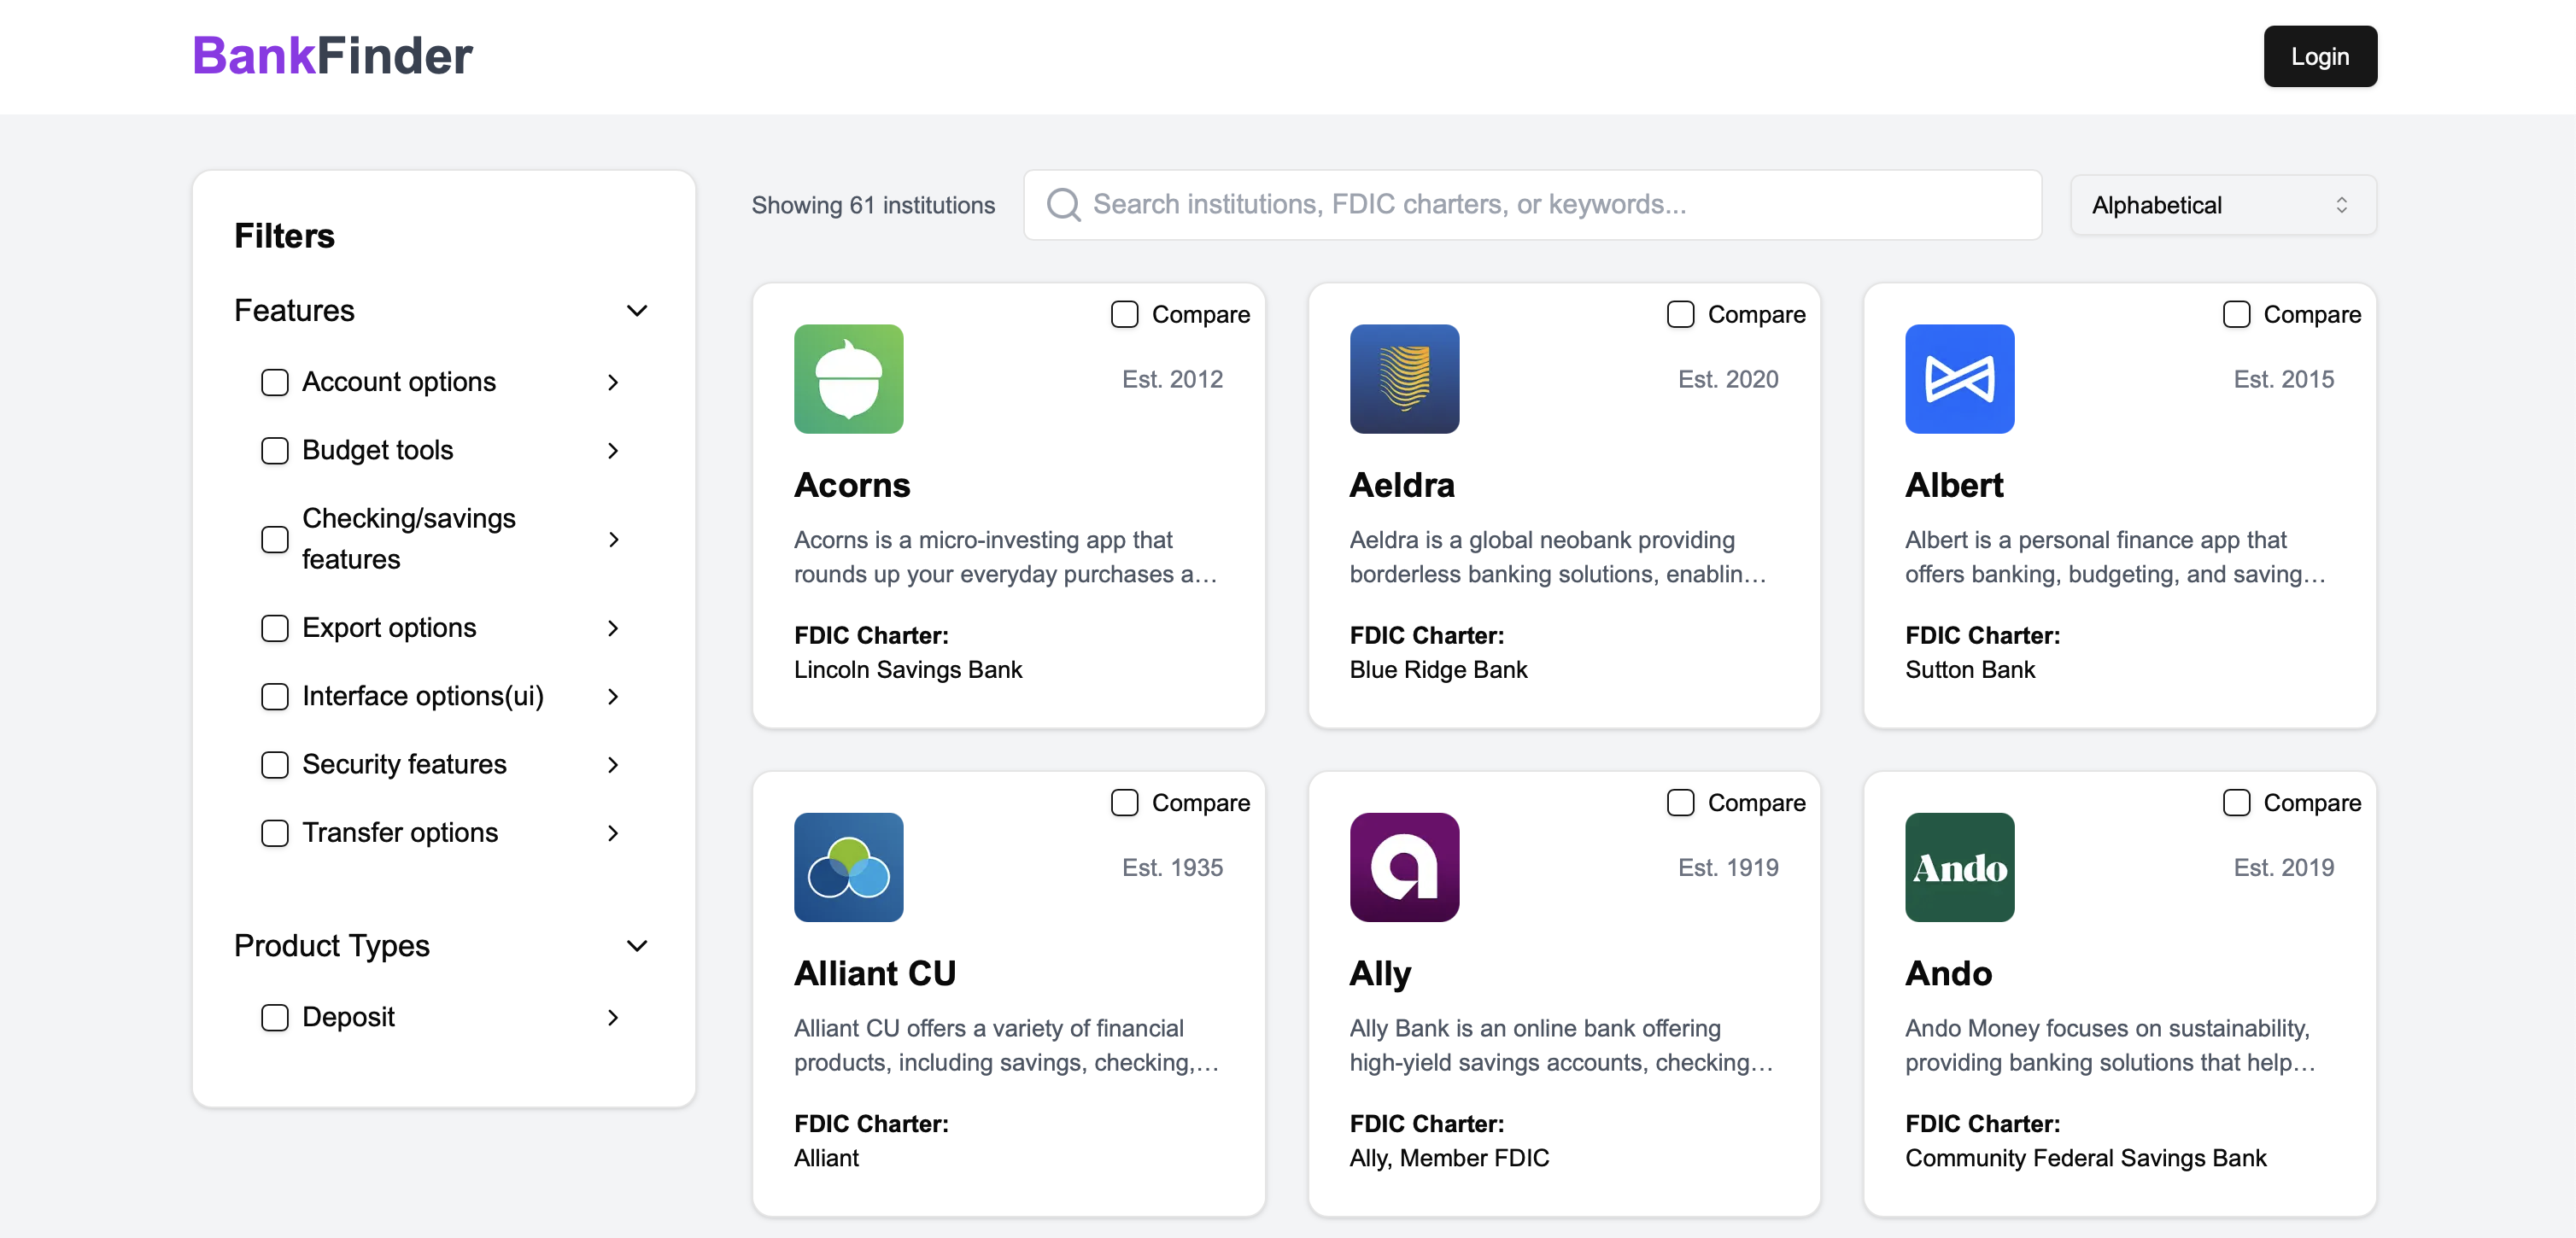Click the Acorns green acorn logo
The width and height of the screenshot is (2576, 1238).
coord(848,379)
